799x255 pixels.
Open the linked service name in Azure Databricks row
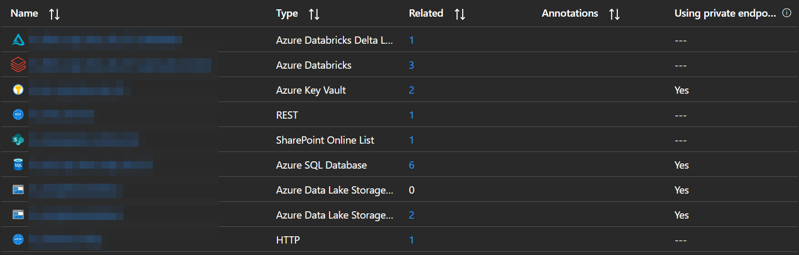click(120, 65)
